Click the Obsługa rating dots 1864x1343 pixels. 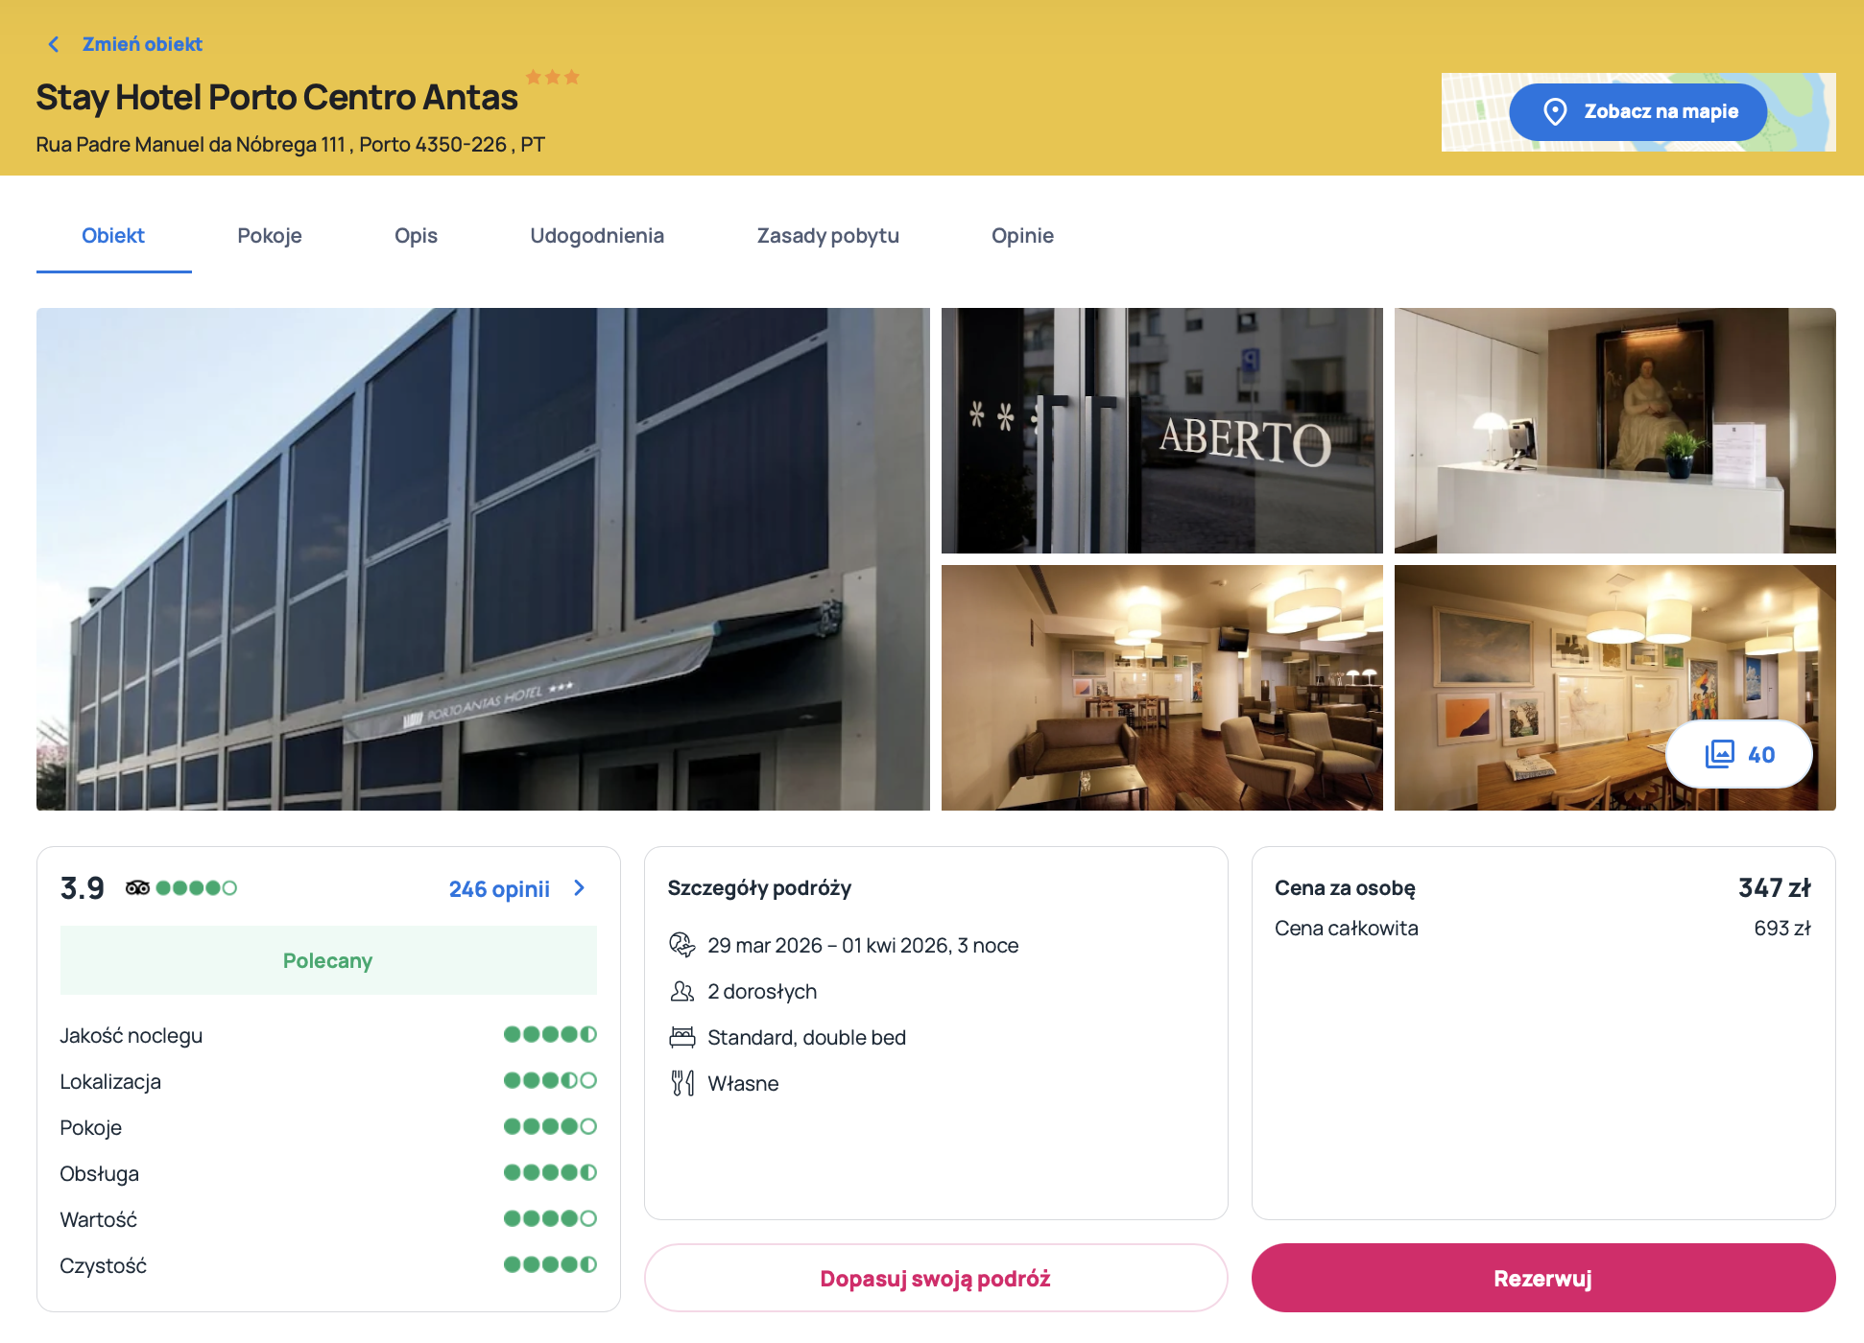[550, 1172]
